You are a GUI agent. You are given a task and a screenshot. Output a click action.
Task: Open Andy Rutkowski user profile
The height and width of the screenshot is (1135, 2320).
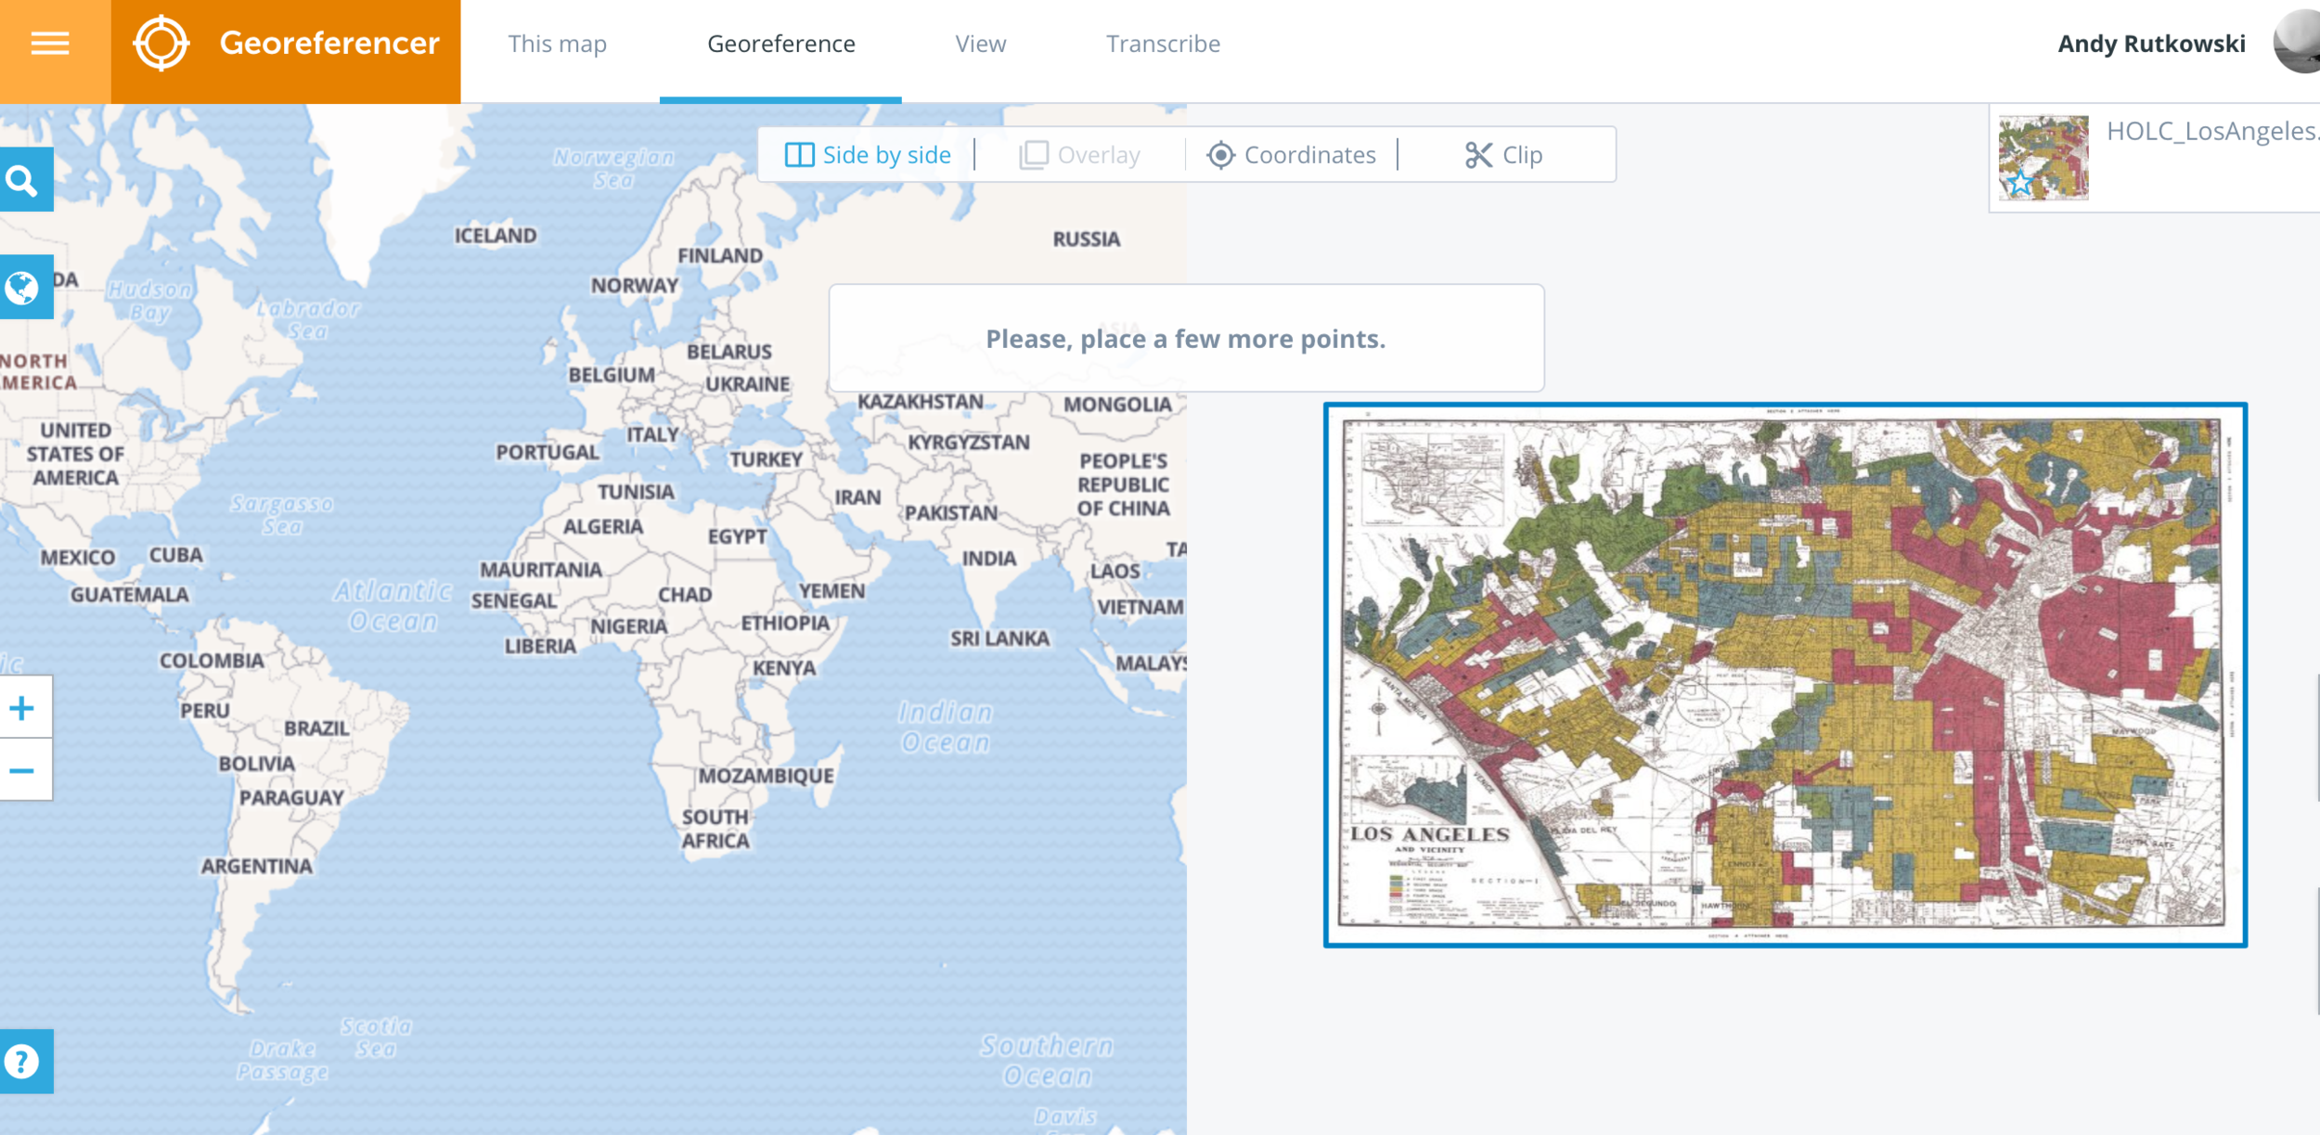(2151, 44)
